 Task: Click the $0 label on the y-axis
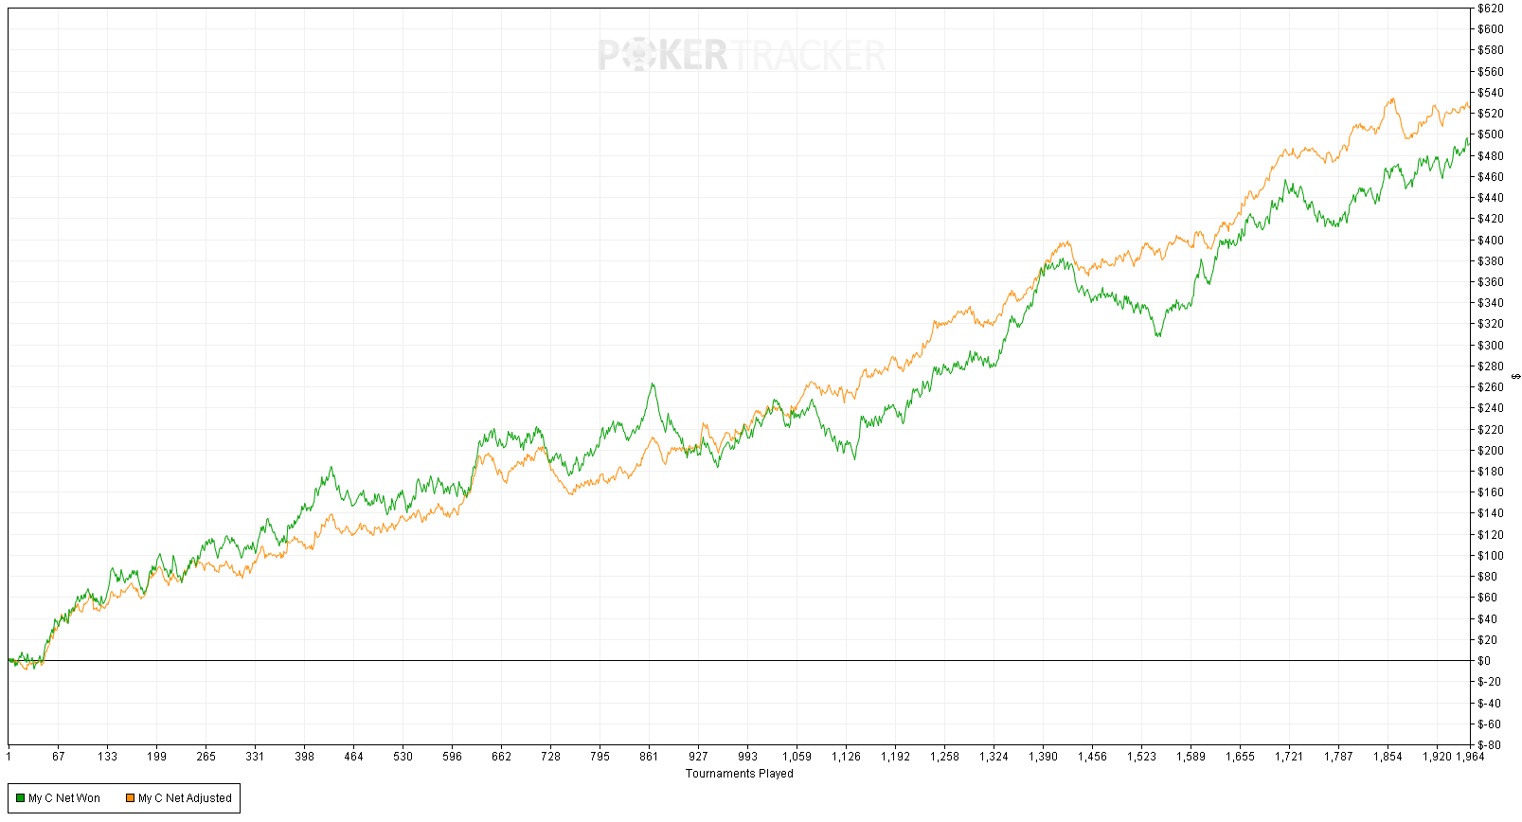click(1483, 661)
